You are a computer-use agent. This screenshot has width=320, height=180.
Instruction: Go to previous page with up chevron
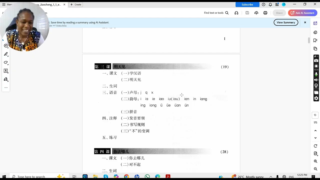point(315,131)
